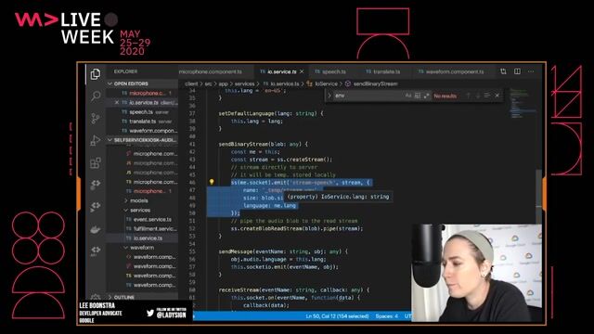Collapse the waveform folder
The height and width of the screenshot is (334, 594).
tap(142, 248)
